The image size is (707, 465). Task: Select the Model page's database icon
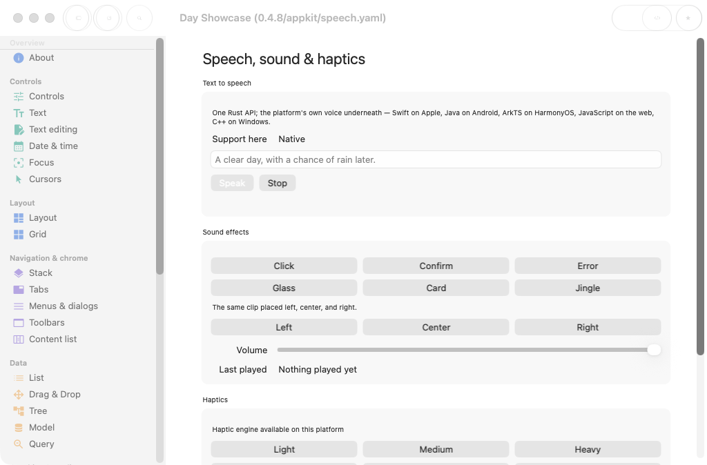(19, 428)
